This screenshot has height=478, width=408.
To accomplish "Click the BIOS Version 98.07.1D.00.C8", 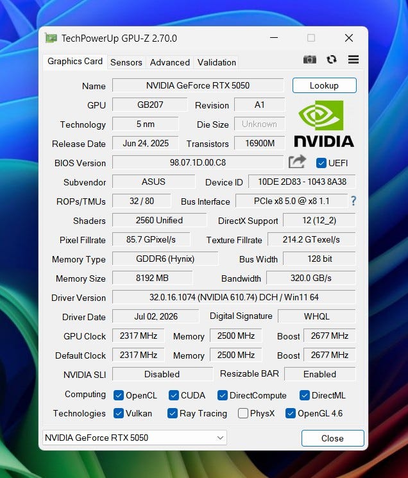I will coord(198,162).
